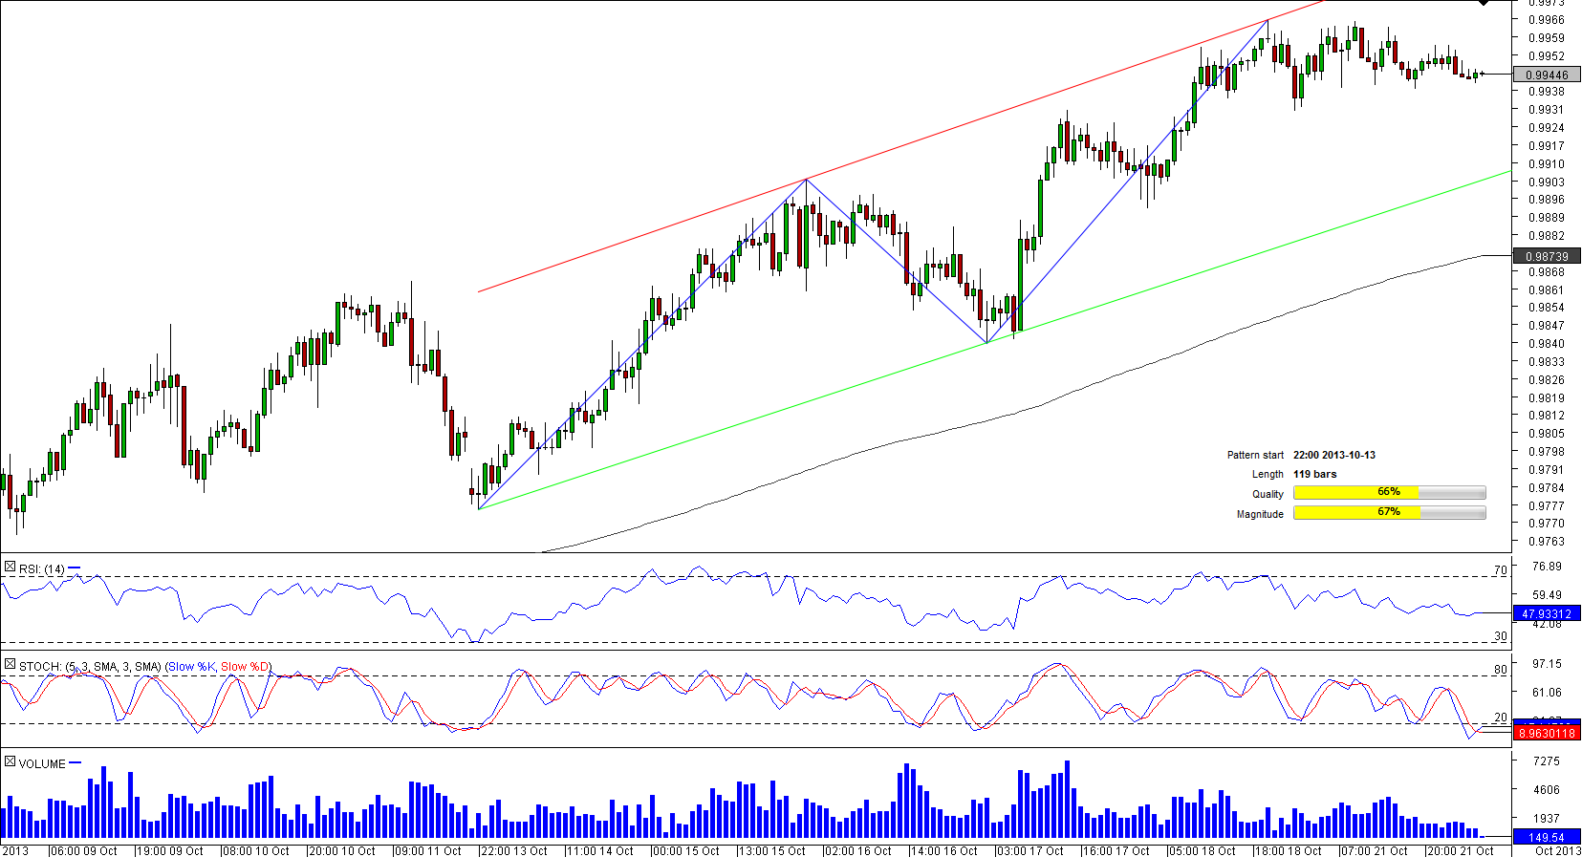This screenshot has height=857, width=1582.
Task: Toggle the VOLUME panel checkbox
Action: pyautogui.click(x=10, y=762)
